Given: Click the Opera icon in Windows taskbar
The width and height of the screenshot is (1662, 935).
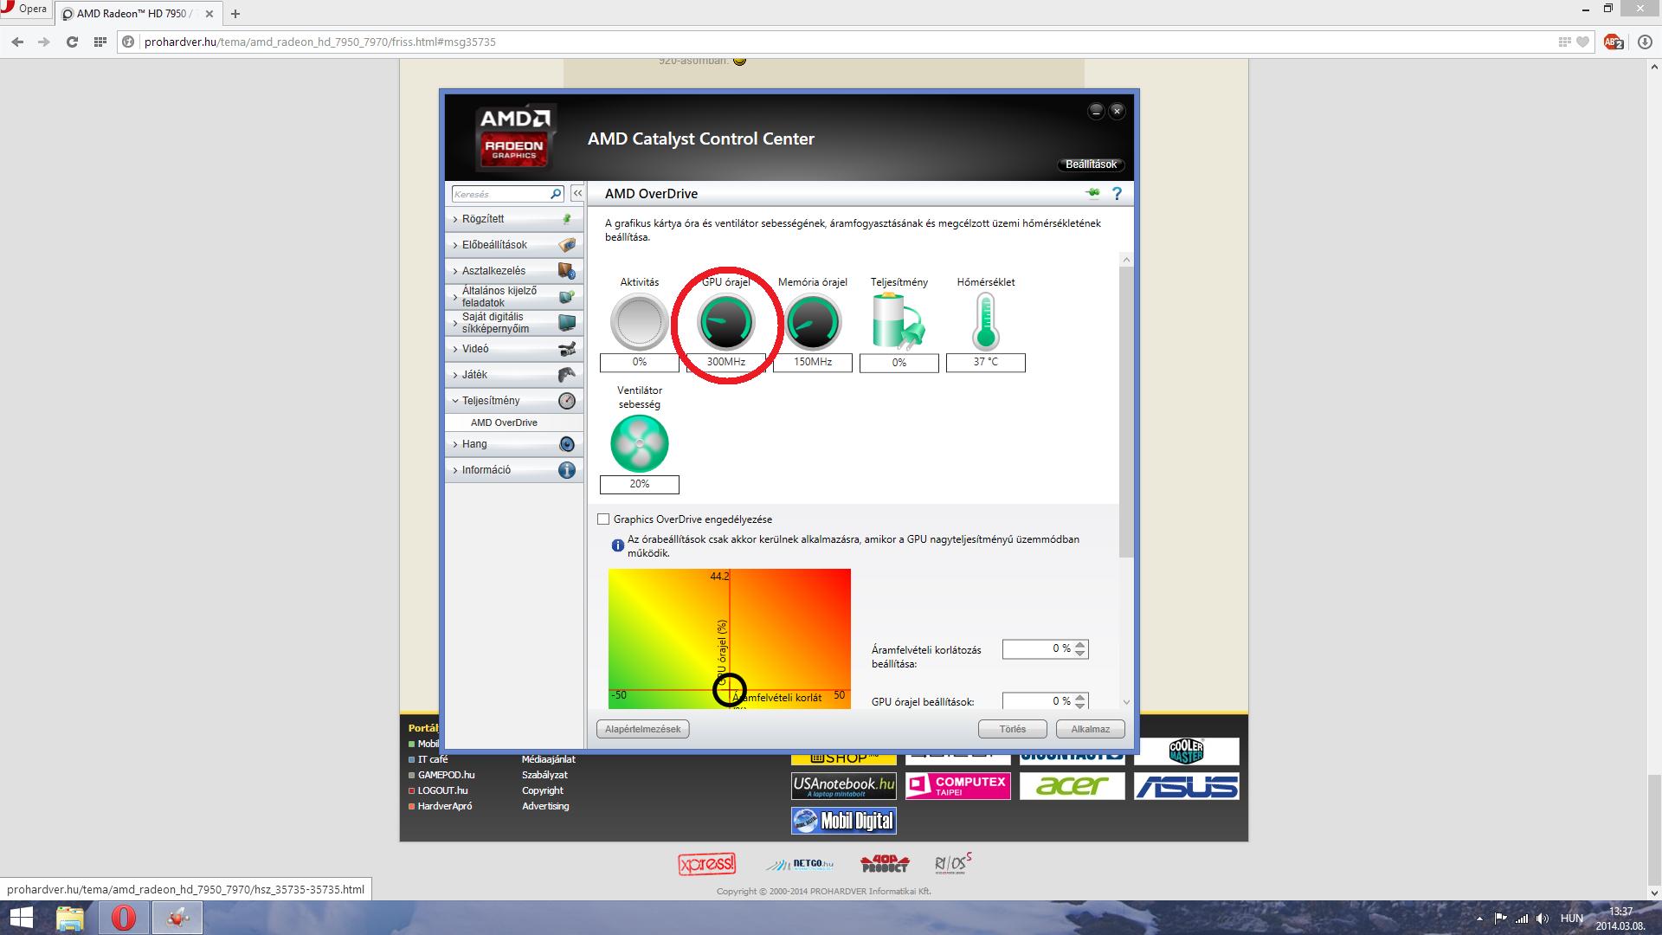Looking at the screenshot, I should [124, 918].
